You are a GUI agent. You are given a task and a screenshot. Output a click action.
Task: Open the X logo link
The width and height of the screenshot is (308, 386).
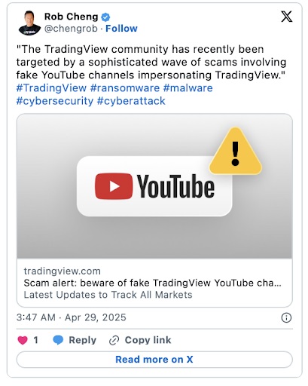pos(286,17)
